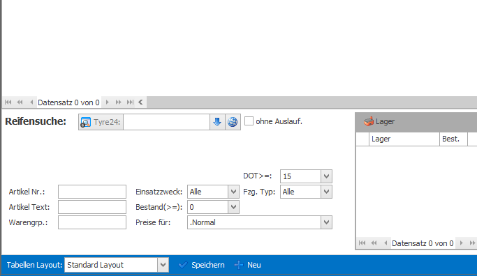
Task: Enable the ohne Auslauf checkbox
Action: pyautogui.click(x=249, y=121)
